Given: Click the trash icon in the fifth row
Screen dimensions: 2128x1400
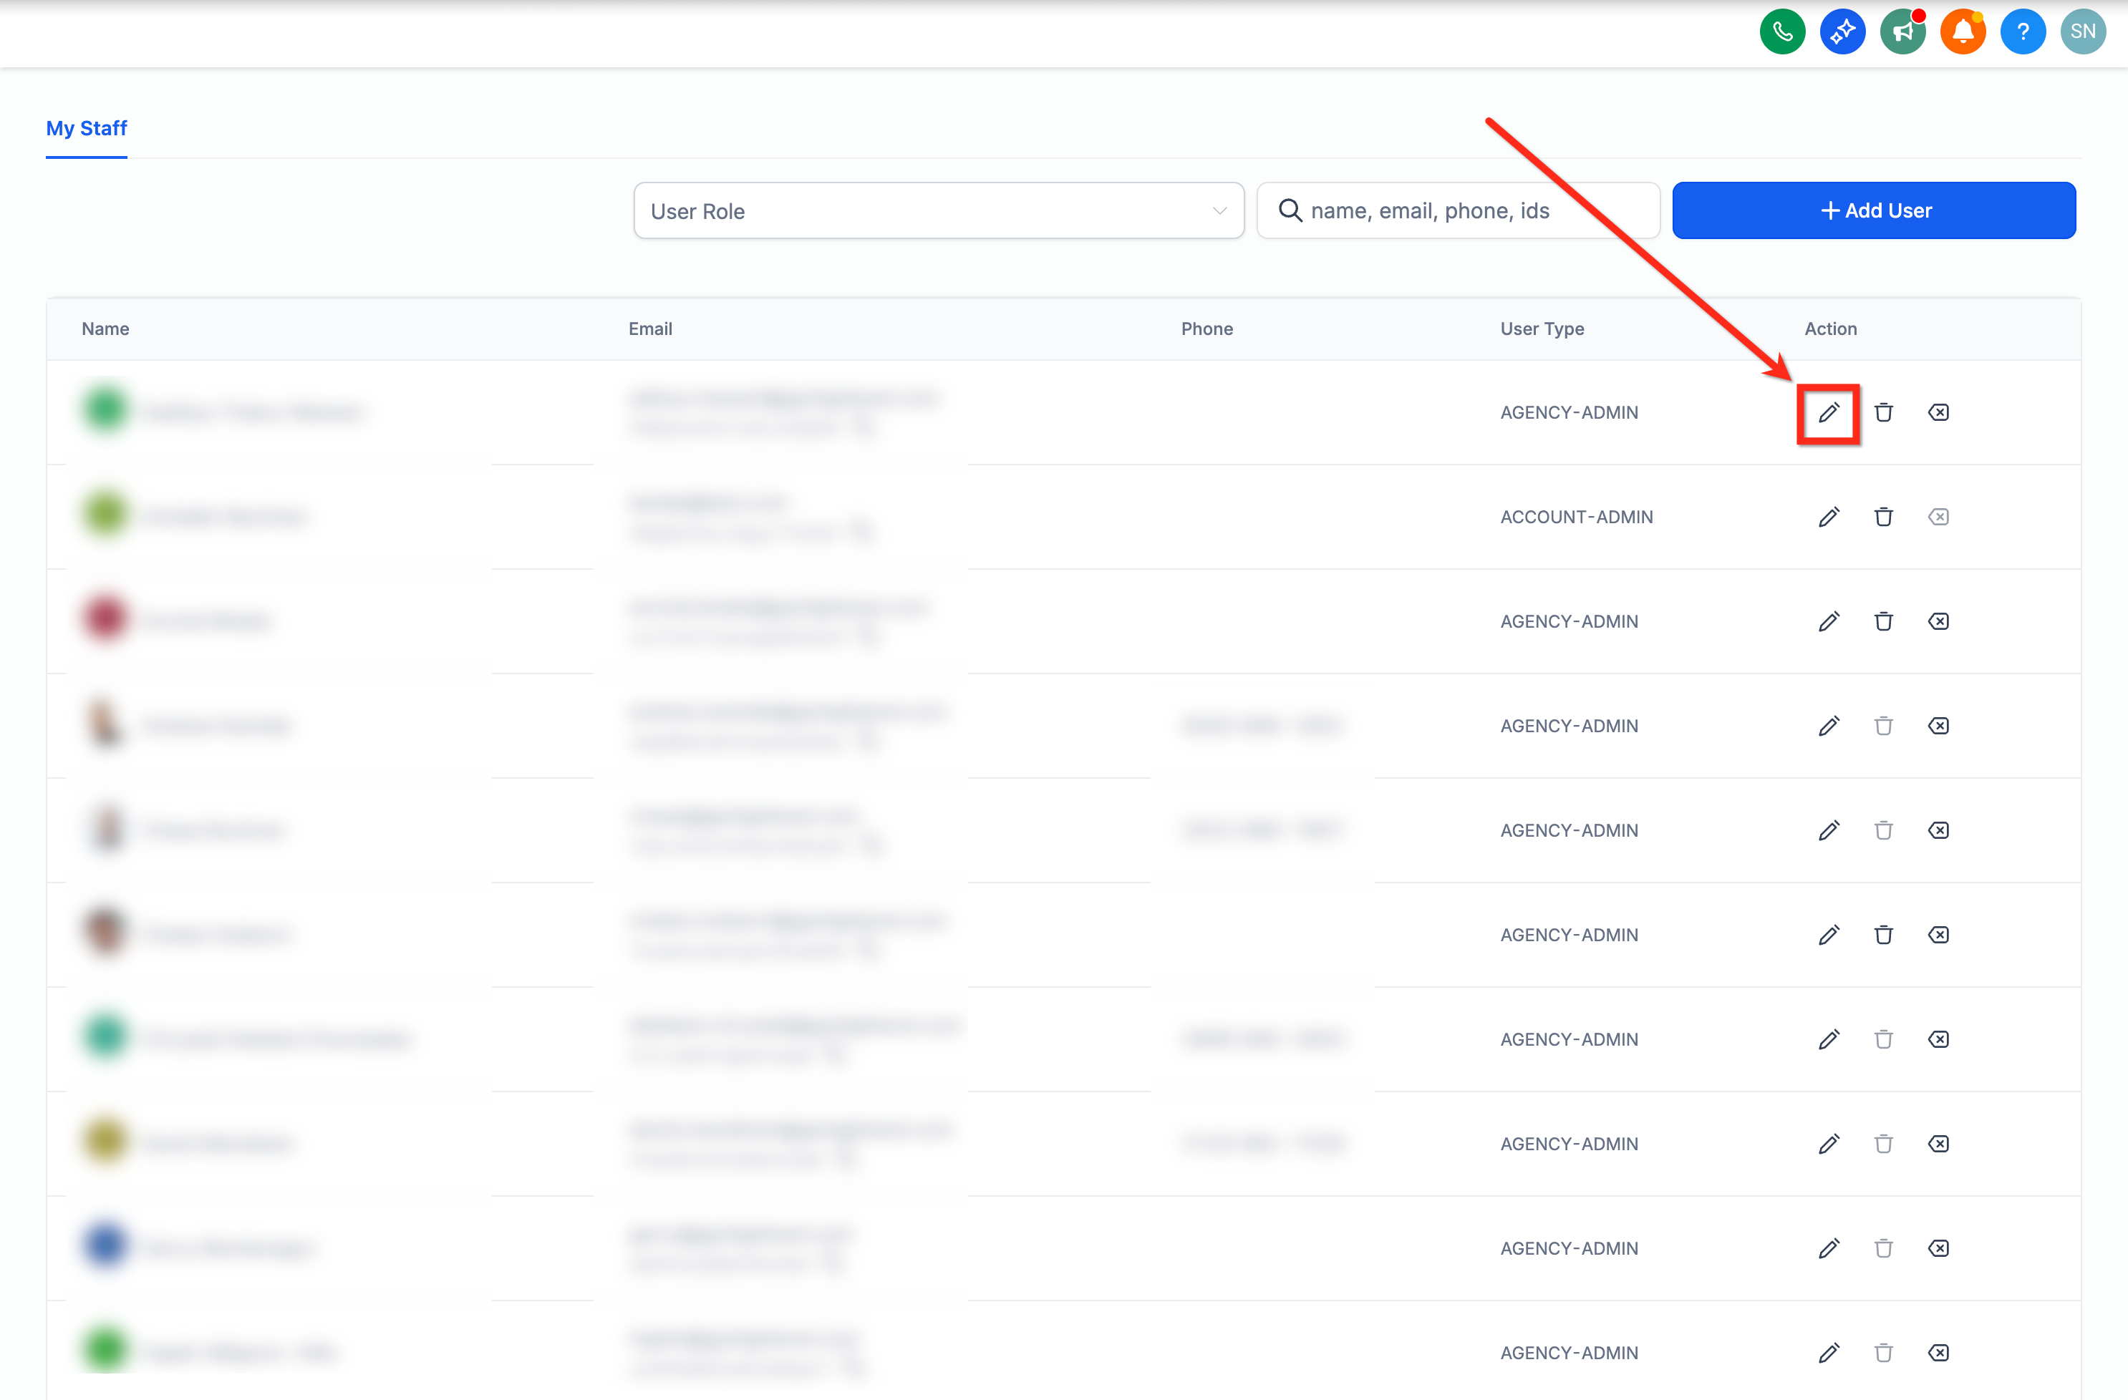Looking at the screenshot, I should [x=1883, y=832].
